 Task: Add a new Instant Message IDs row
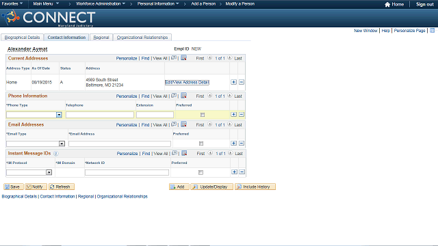(x=234, y=172)
